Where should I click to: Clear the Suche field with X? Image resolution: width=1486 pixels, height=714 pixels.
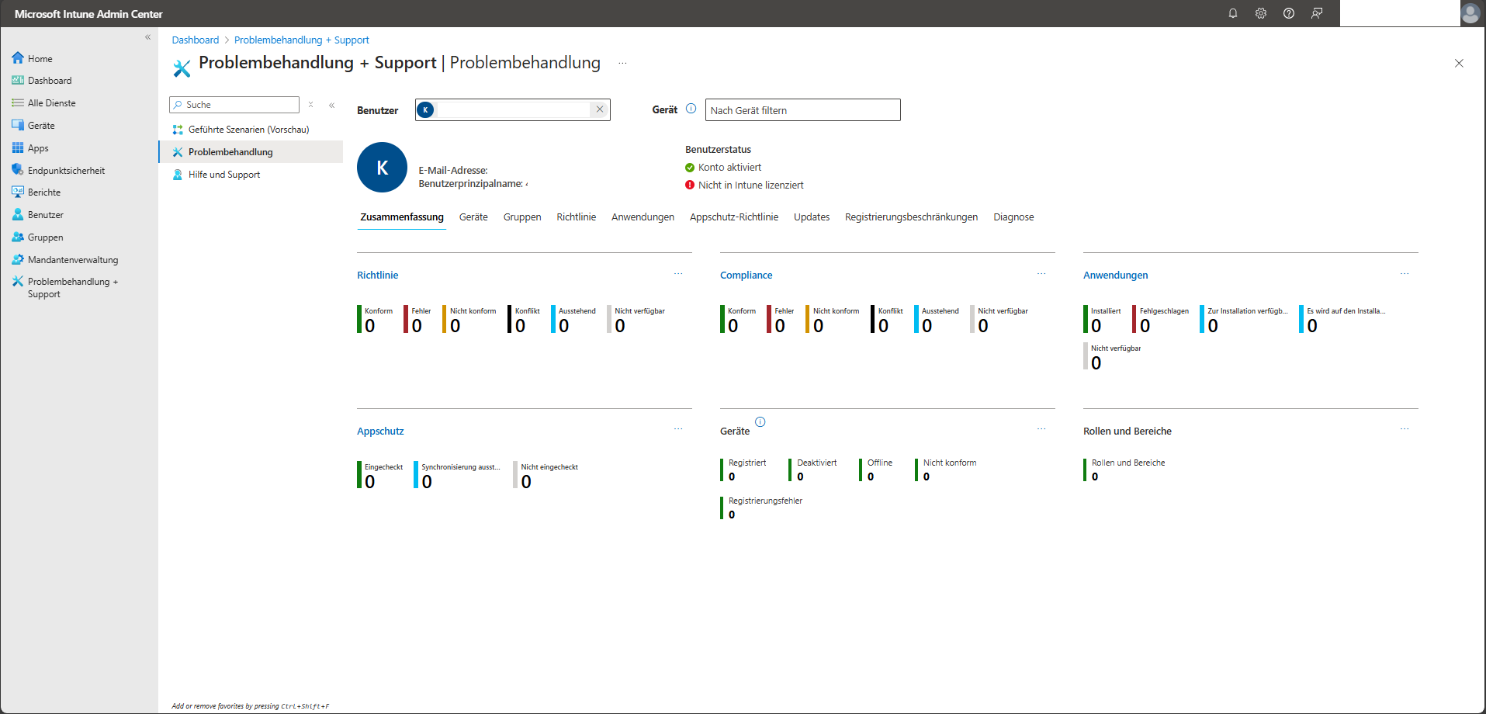(x=310, y=105)
